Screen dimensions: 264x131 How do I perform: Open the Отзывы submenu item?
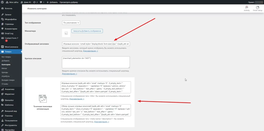click(5, 84)
